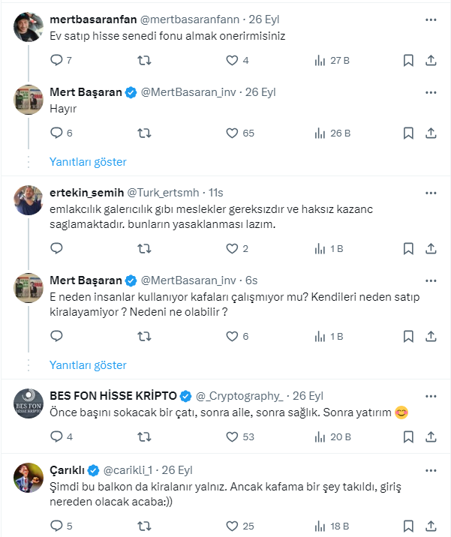Like the BES FON HİSSE KRİPTO tweet
The width and height of the screenshot is (451, 537).
[233, 437]
